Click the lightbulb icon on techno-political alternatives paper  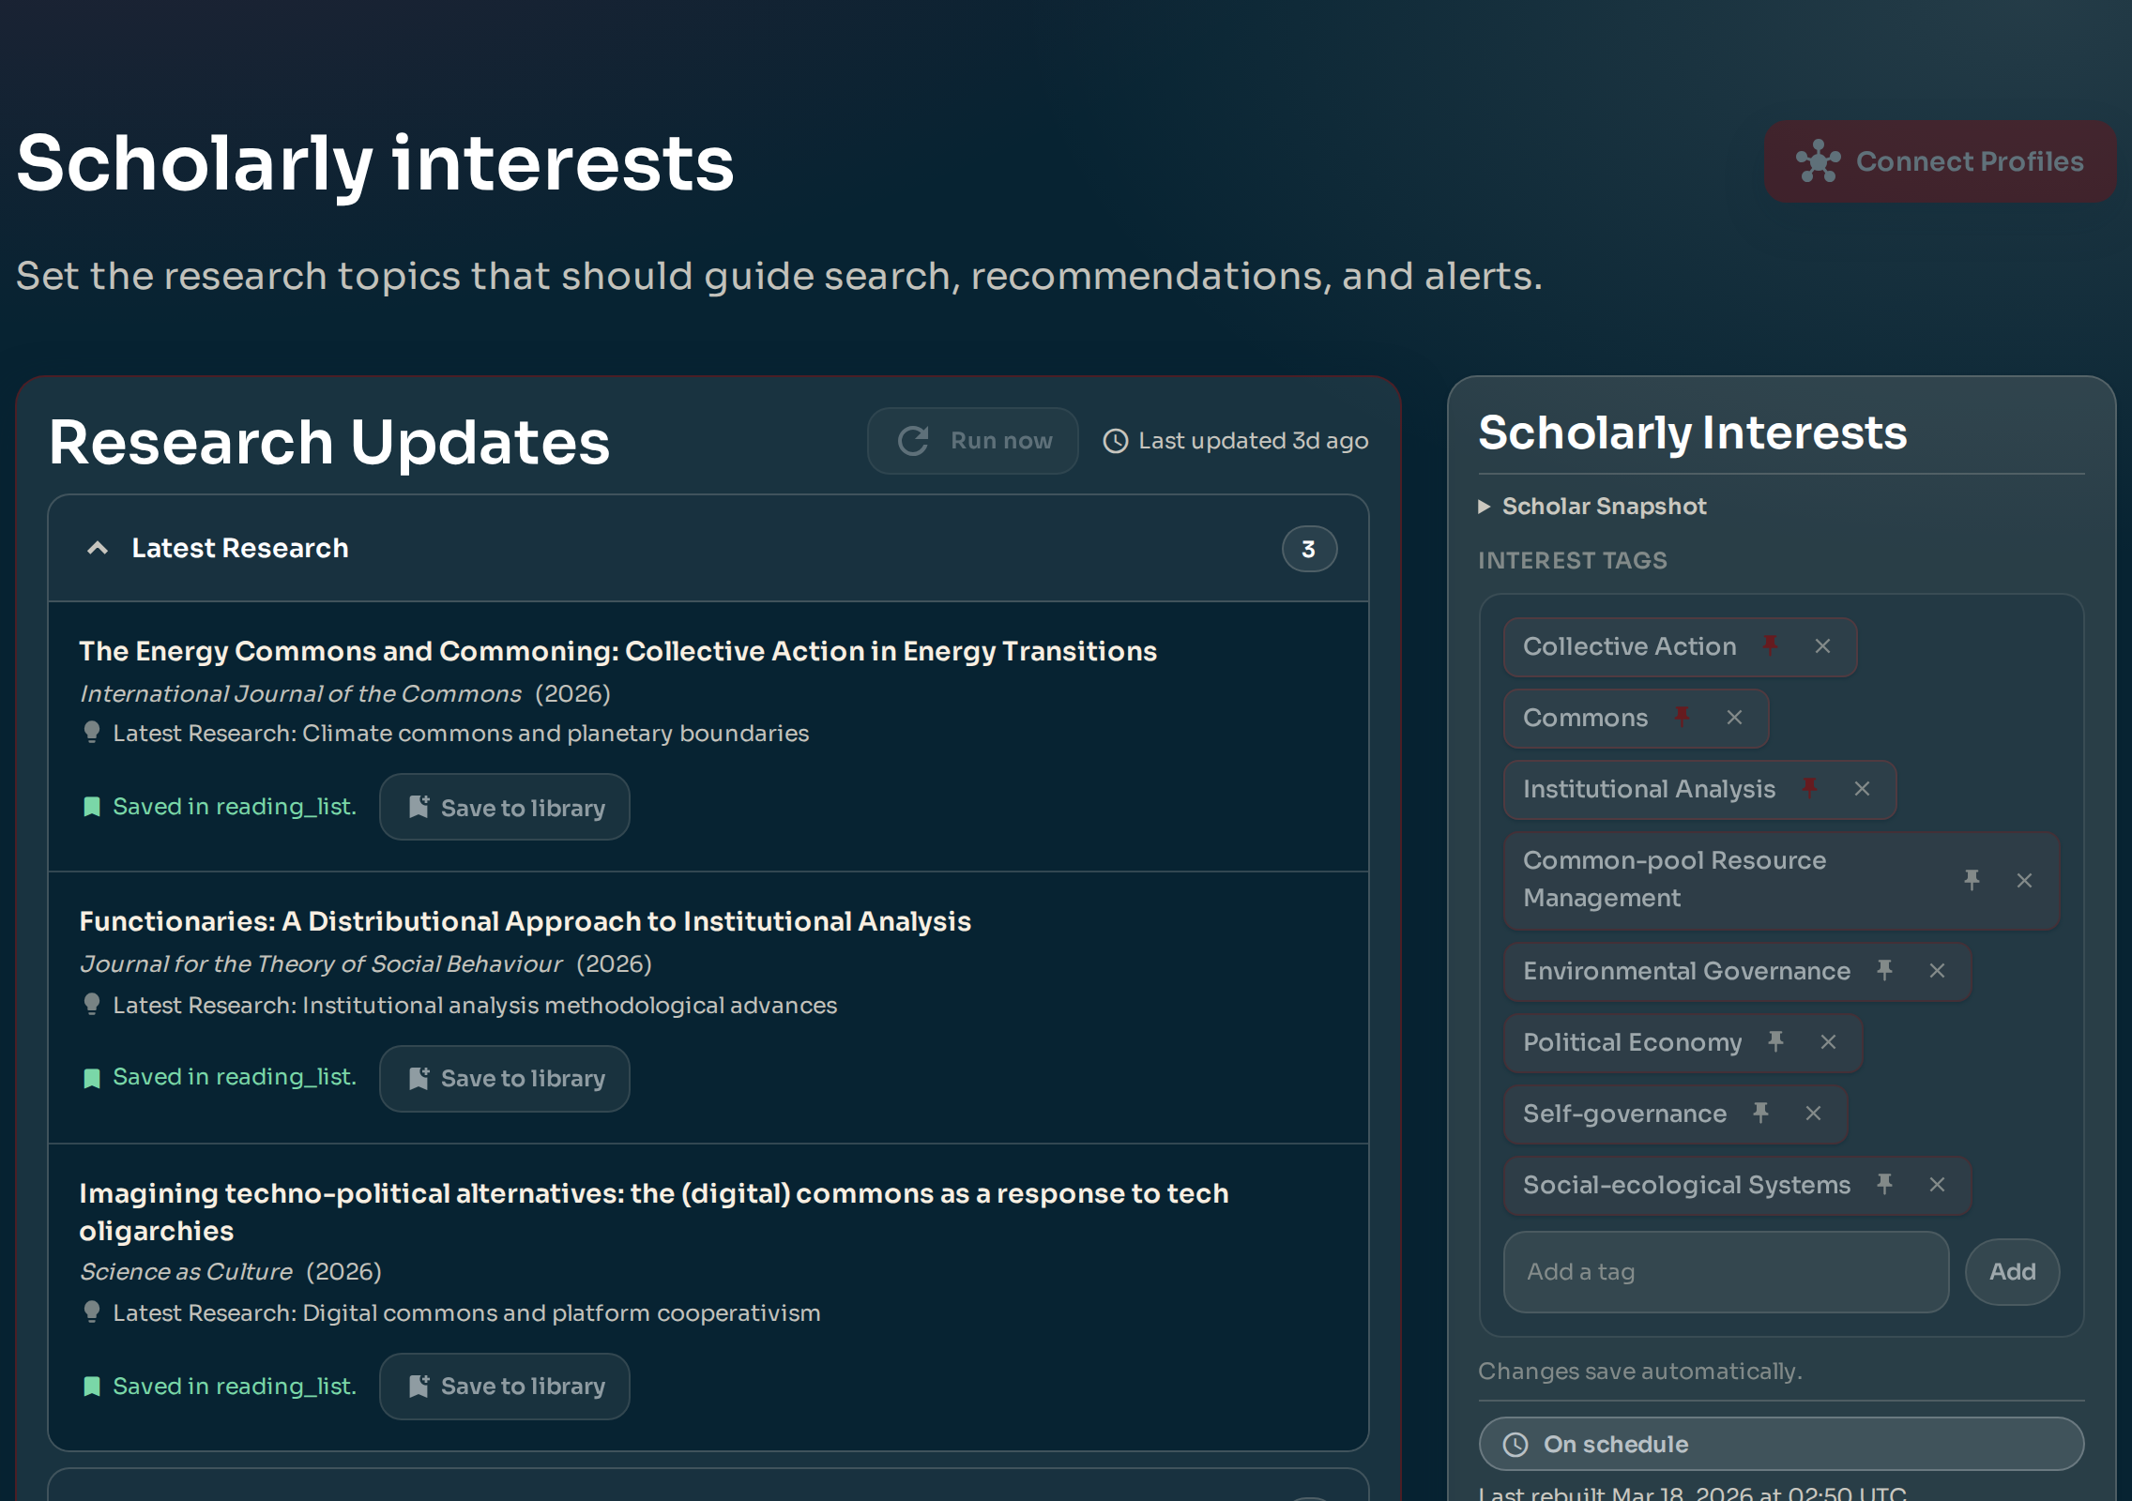[x=92, y=1312]
